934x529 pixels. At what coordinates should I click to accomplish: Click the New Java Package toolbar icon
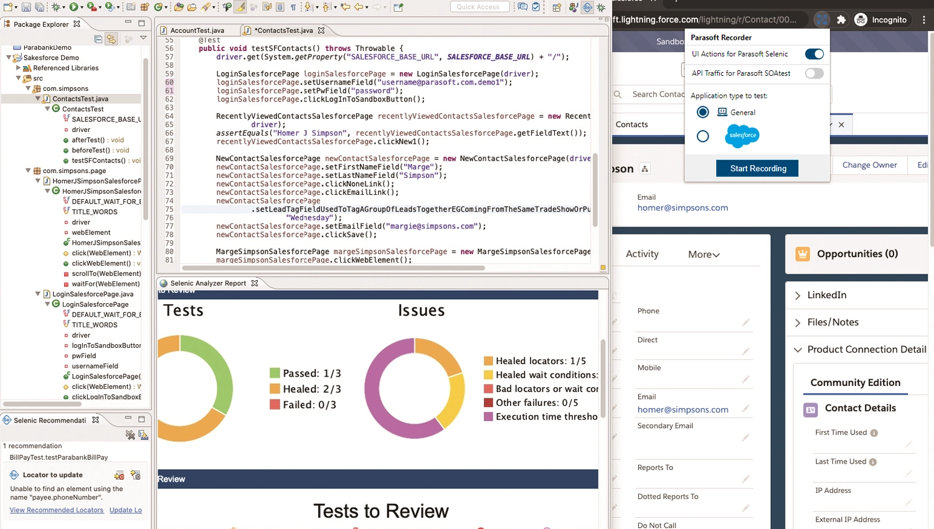pyautogui.click(x=144, y=7)
